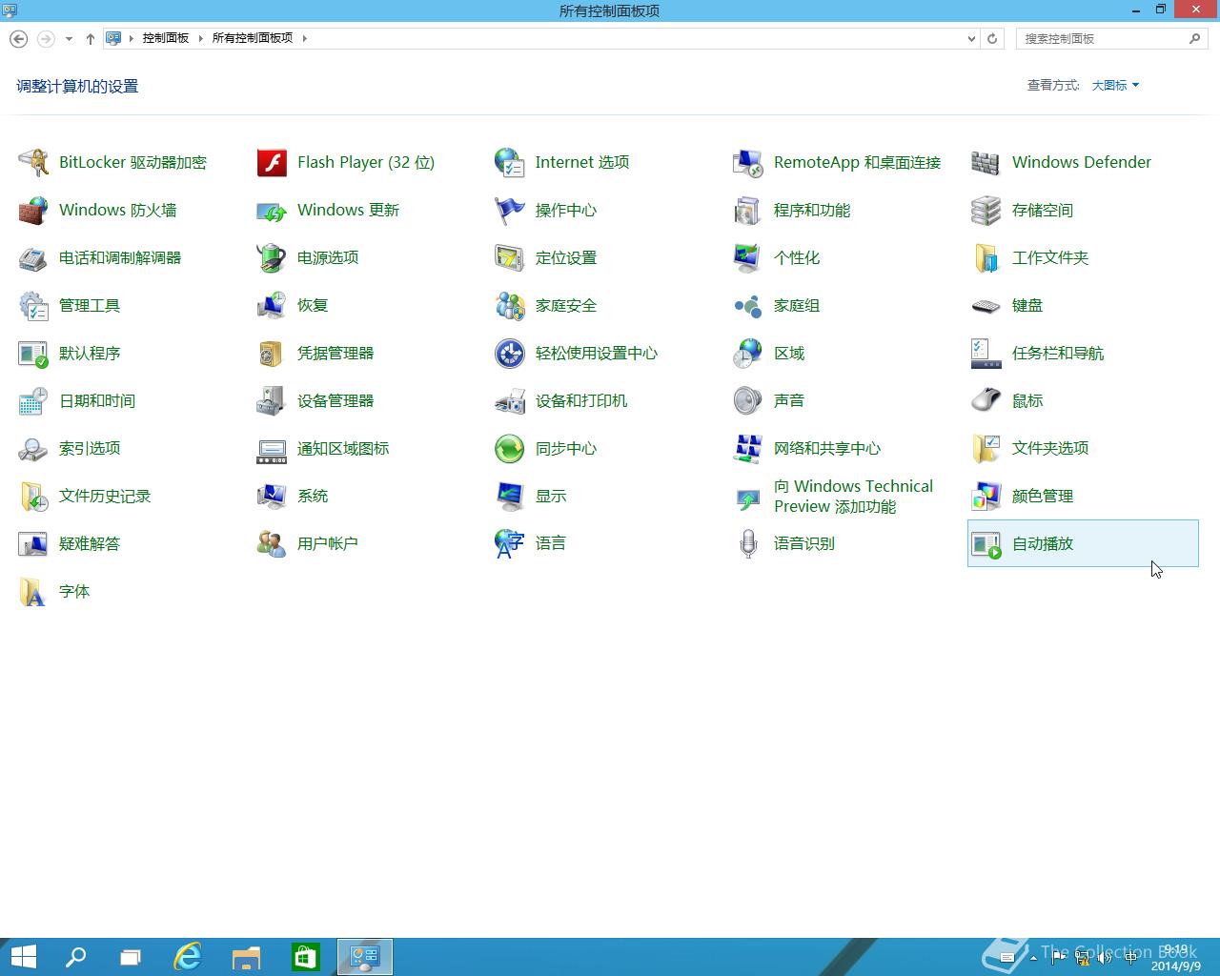Open 凭据管理器 link

(335, 353)
